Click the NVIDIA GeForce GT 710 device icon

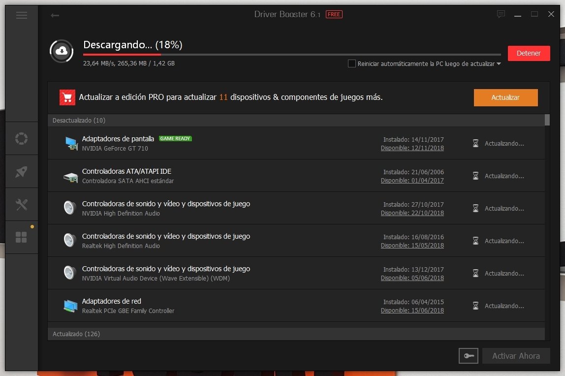click(71, 143)
